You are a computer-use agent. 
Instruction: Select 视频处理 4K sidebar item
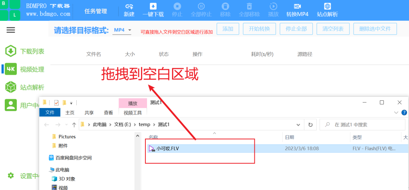(25, 69)
